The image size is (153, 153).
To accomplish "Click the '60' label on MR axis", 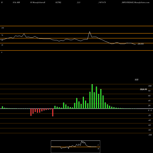I will [x=149, y=96].
